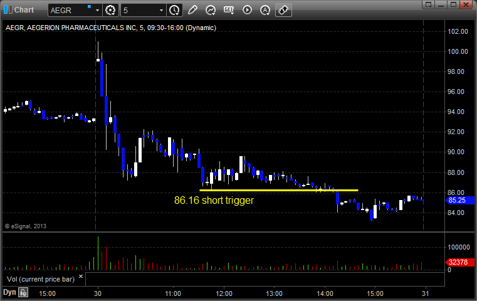
Task: Click the Dyn time template label
Action: (x=9, y=292)
